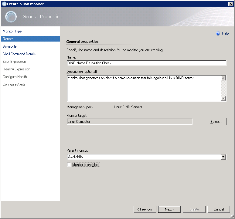
Task: Click the Help link
Action: (x=225, y=34)
